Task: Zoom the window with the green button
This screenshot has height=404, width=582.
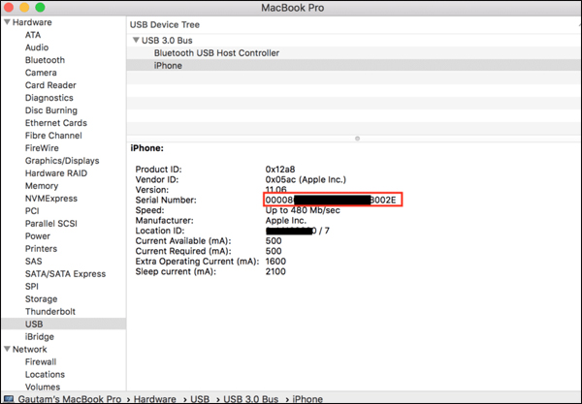Action: [40, 7]
